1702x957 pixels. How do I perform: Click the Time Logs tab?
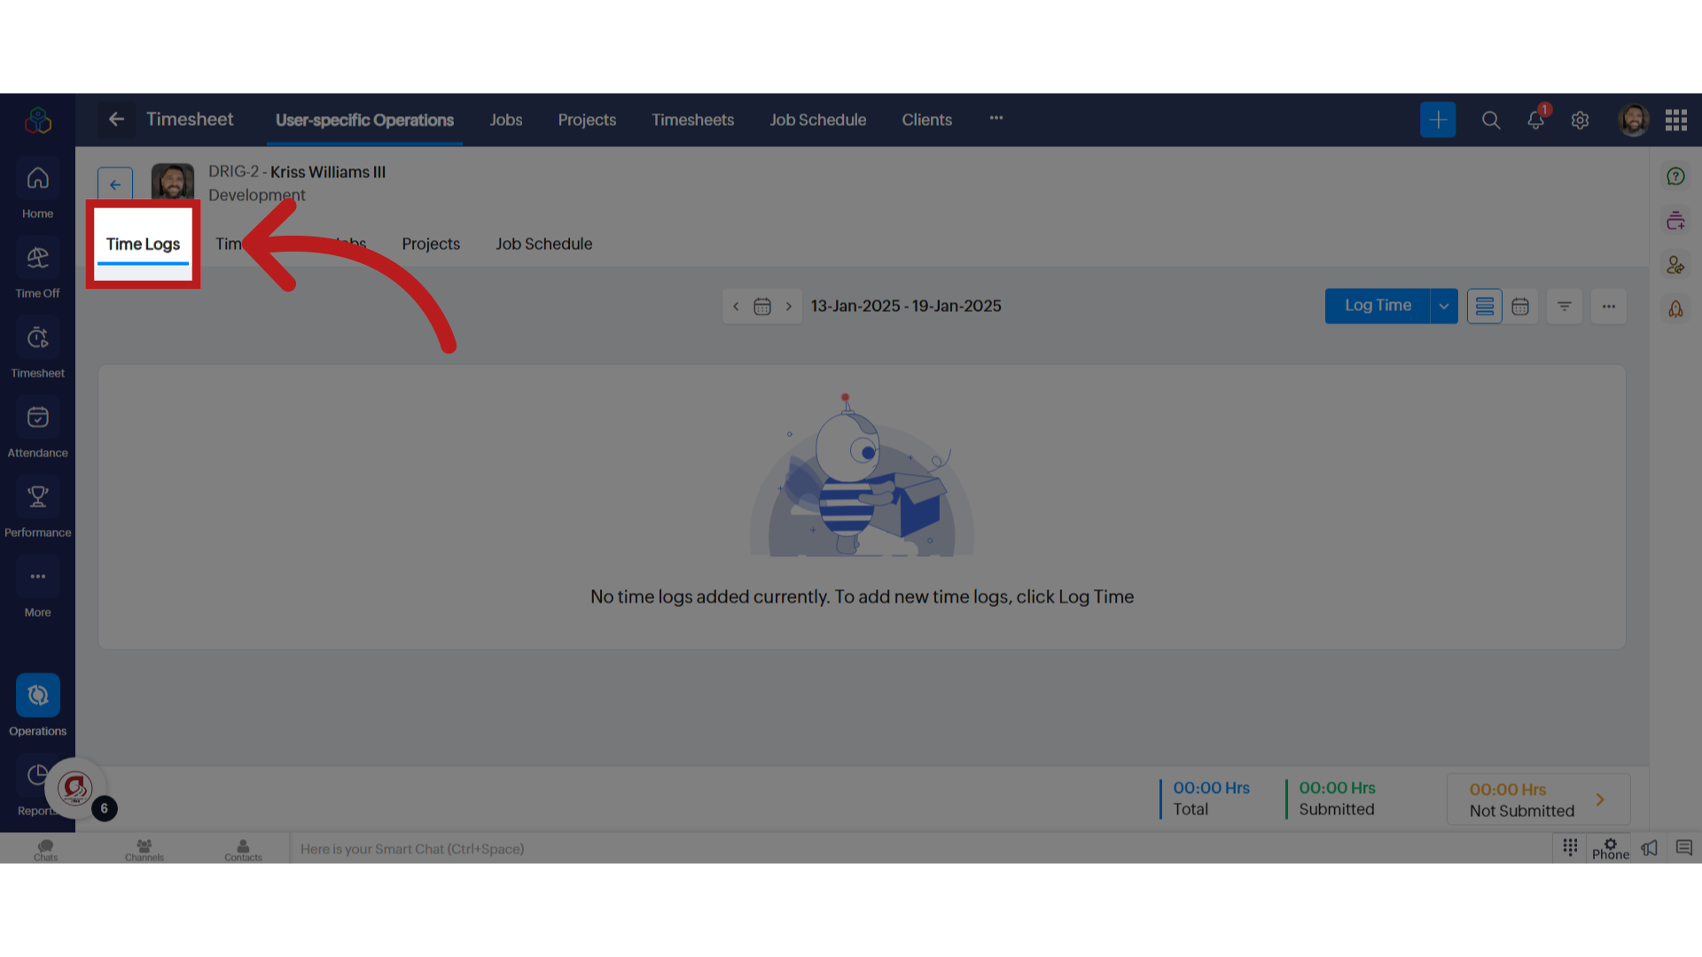click(x=143, y=243)
